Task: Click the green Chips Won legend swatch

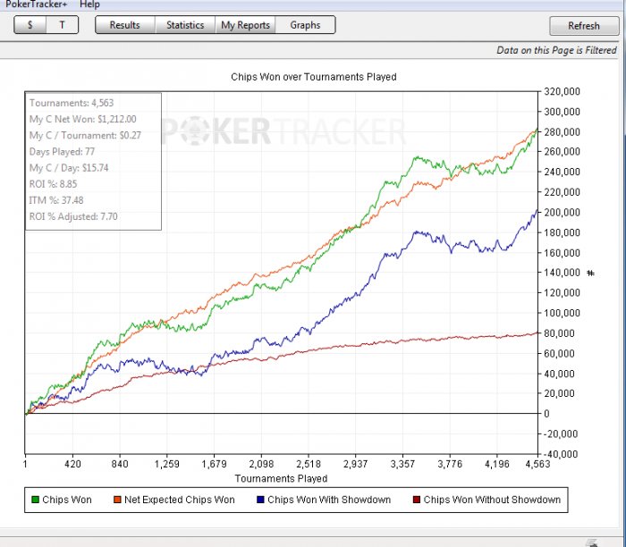Action: click(35, 500)
